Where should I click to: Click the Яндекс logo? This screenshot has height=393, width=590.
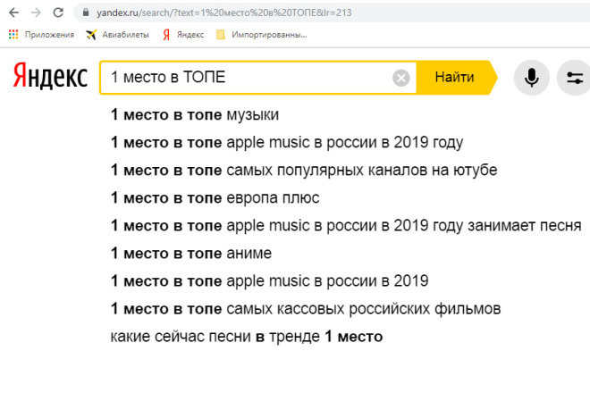pos(50,76)
